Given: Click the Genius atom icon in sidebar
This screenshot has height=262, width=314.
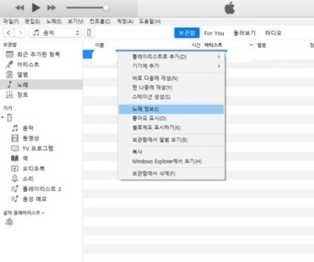Looking at the screenshot, I should pos(9,222).
